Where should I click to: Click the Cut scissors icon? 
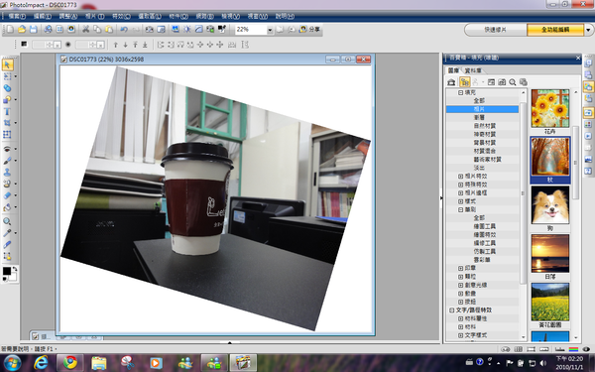click(85, 29)
